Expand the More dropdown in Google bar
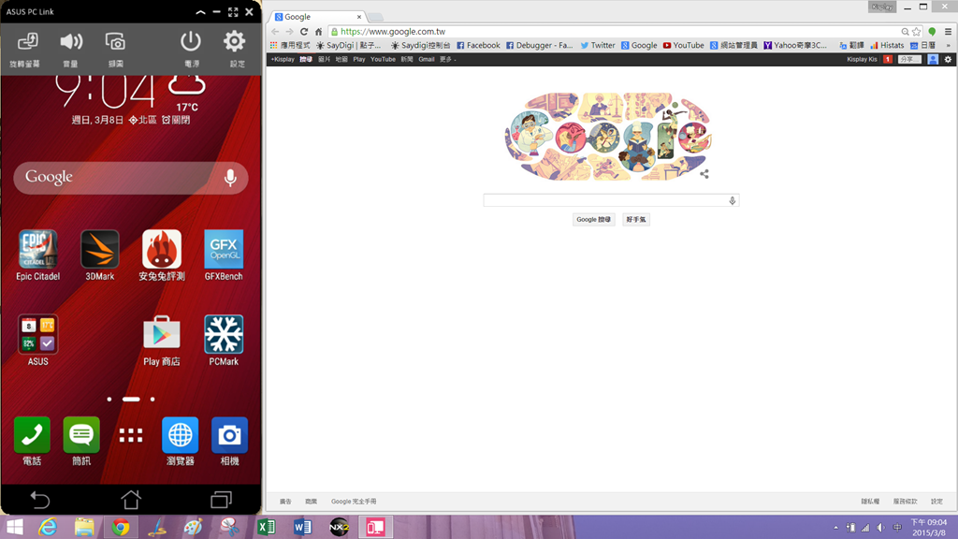 pos(448,59)
